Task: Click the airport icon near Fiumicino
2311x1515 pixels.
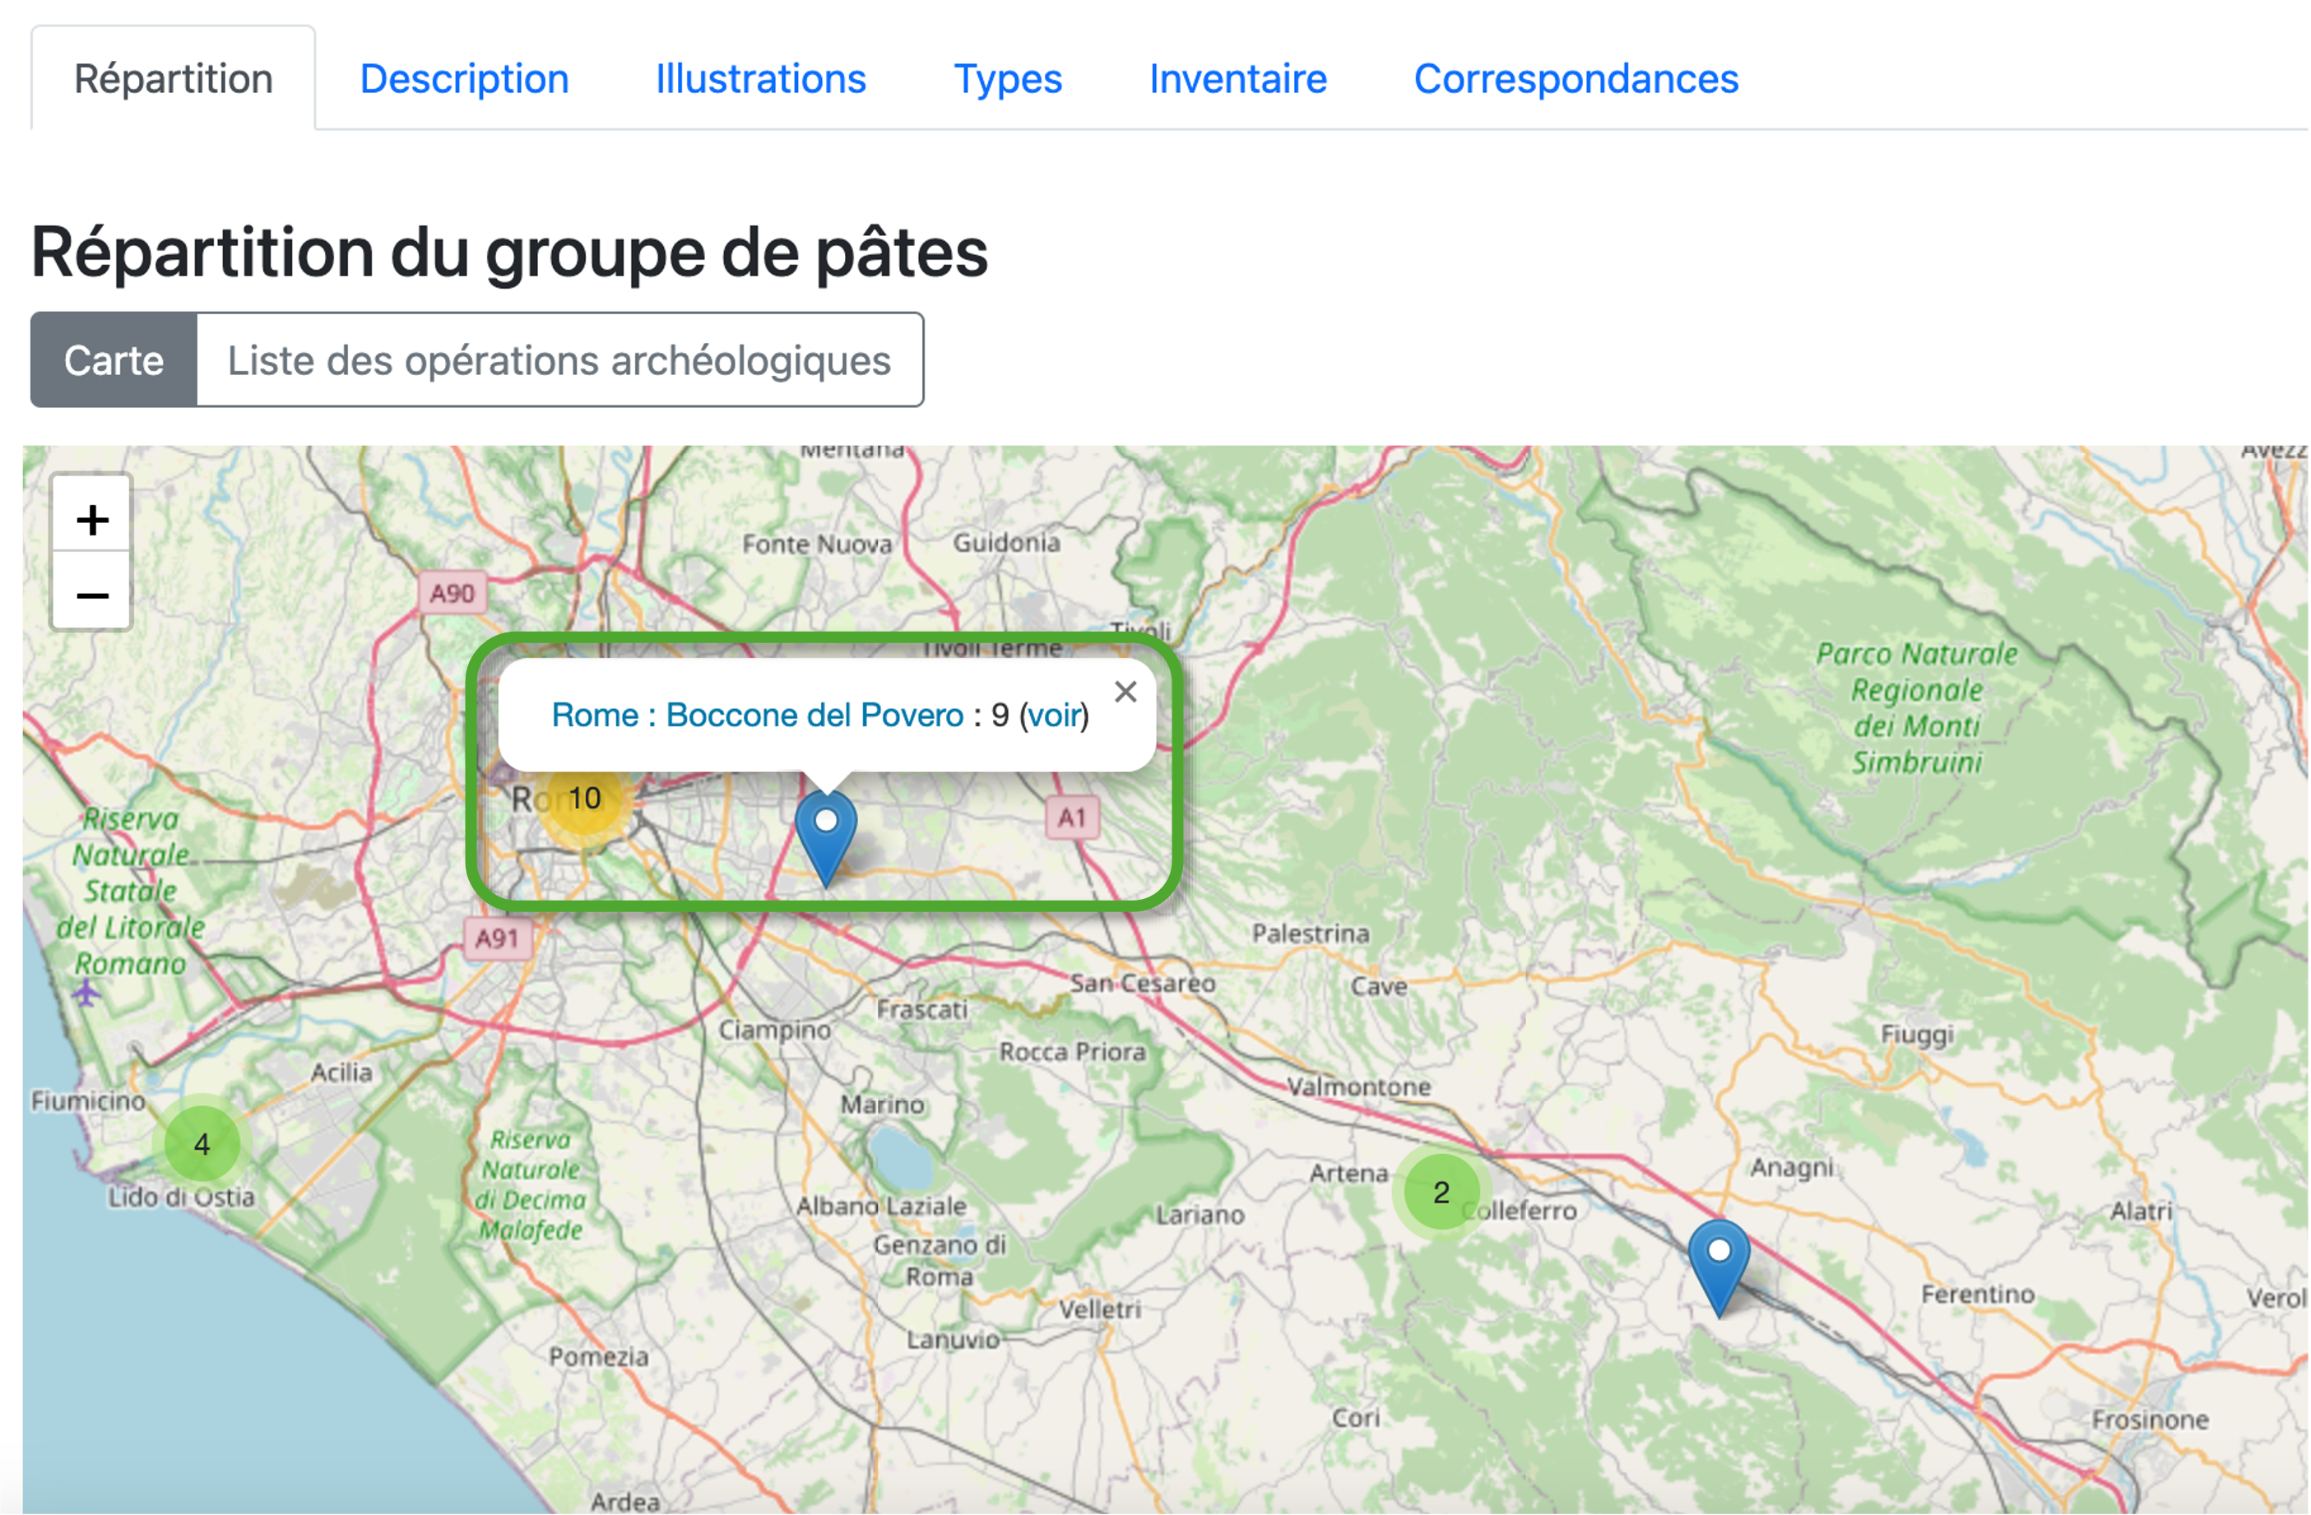Action: pos(86,992)
